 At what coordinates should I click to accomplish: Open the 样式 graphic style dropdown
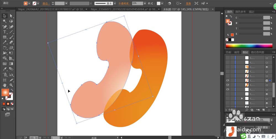162,3
